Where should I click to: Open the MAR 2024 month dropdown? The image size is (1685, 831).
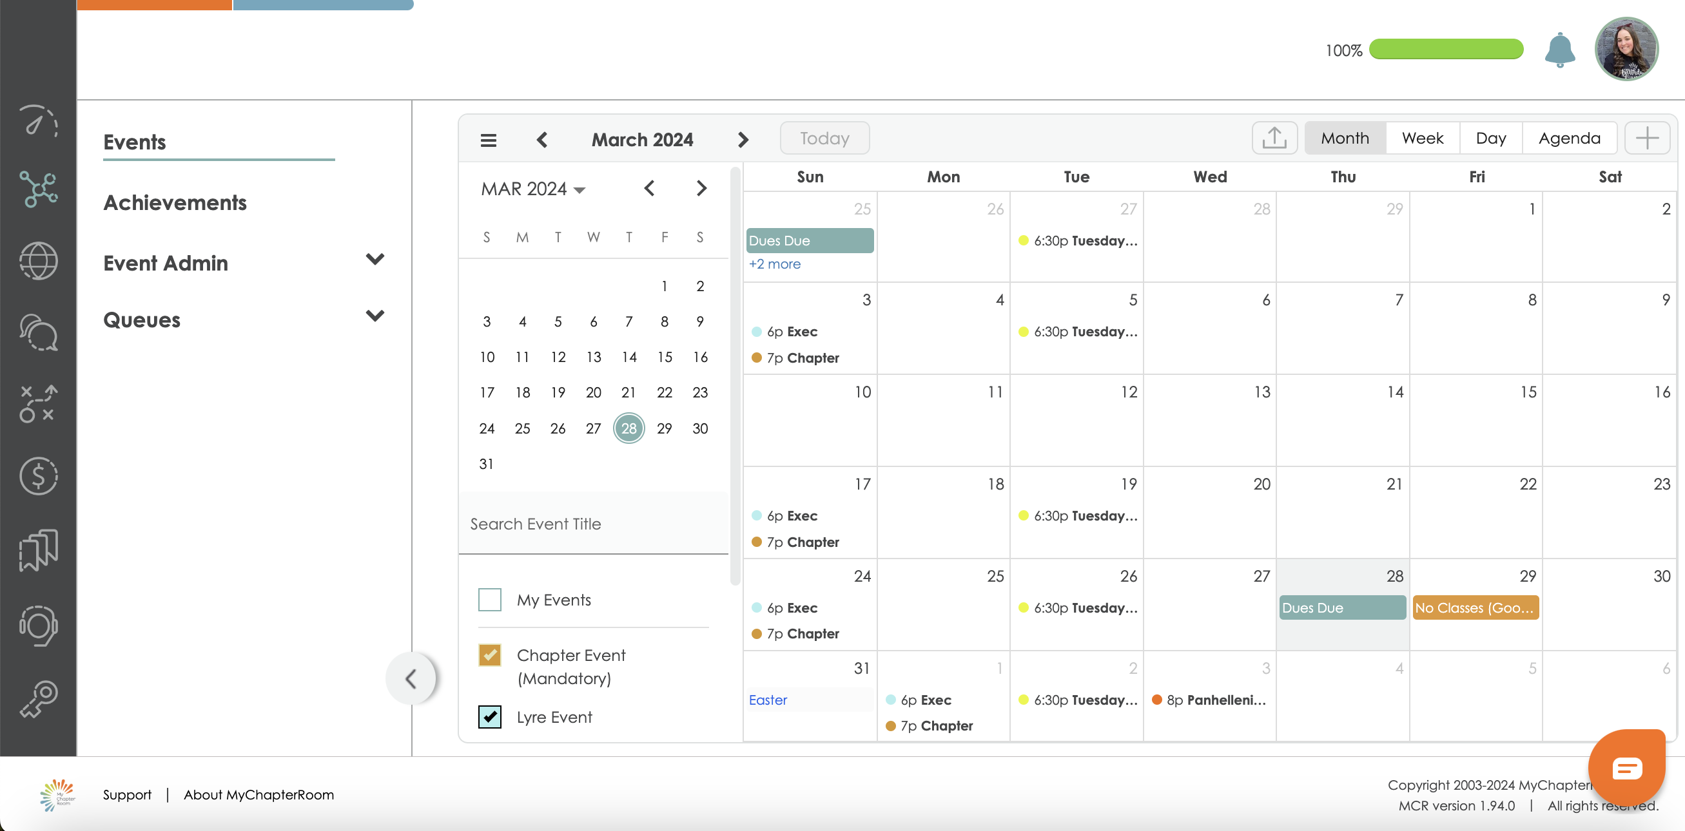click(533, 189)
